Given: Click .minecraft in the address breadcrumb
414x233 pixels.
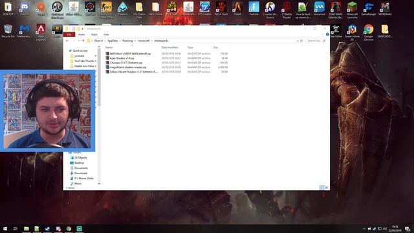Looking at the screenshot, I should click(x=144, y=41).
